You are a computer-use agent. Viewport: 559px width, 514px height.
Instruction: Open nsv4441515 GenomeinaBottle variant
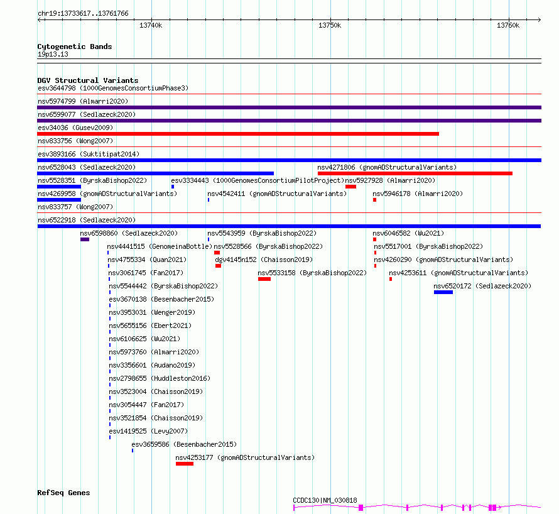click(x=160, y=246)
